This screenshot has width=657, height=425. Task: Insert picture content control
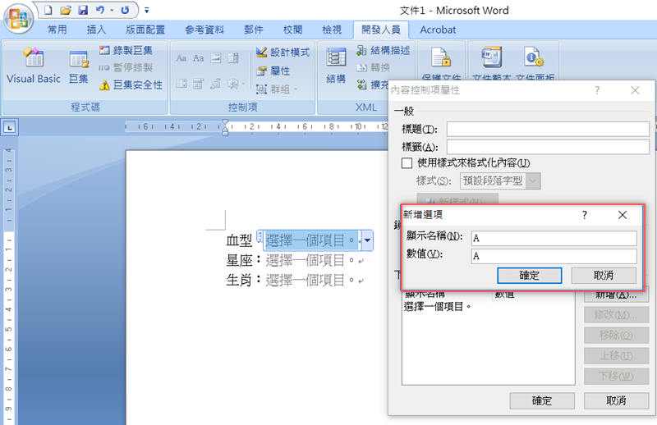click(216, 58)
